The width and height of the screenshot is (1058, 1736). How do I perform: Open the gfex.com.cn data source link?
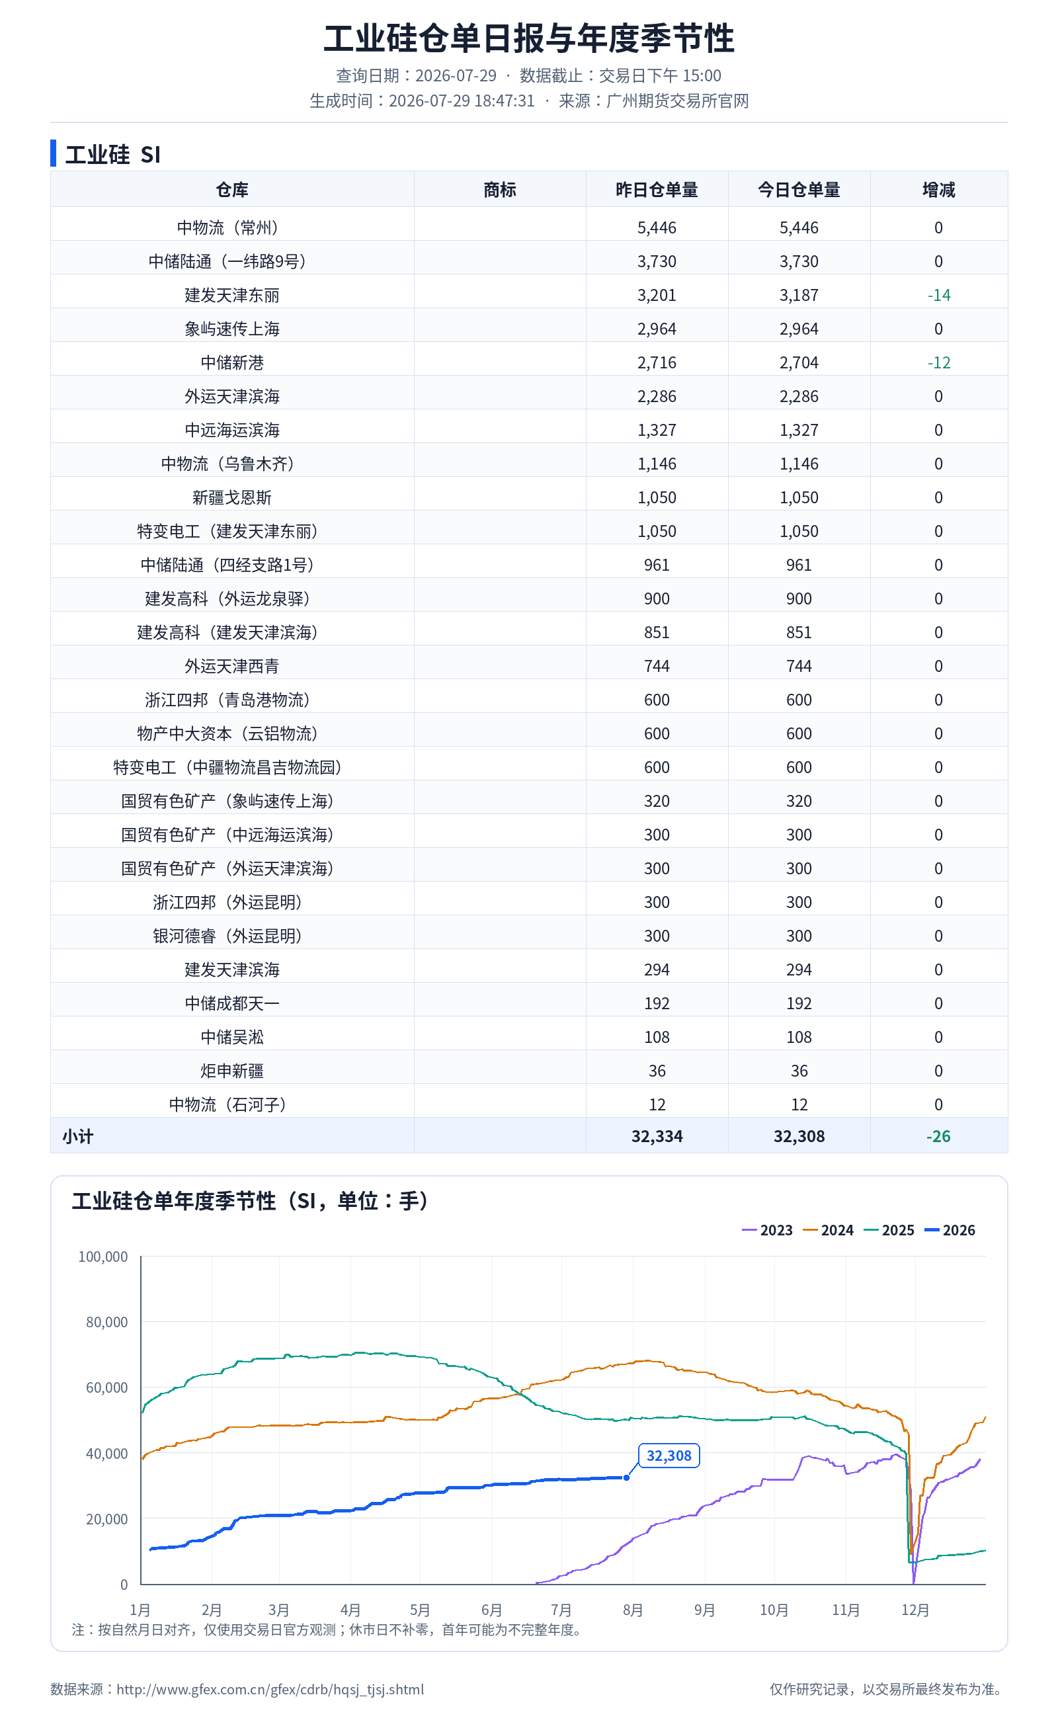(270, 1689)
